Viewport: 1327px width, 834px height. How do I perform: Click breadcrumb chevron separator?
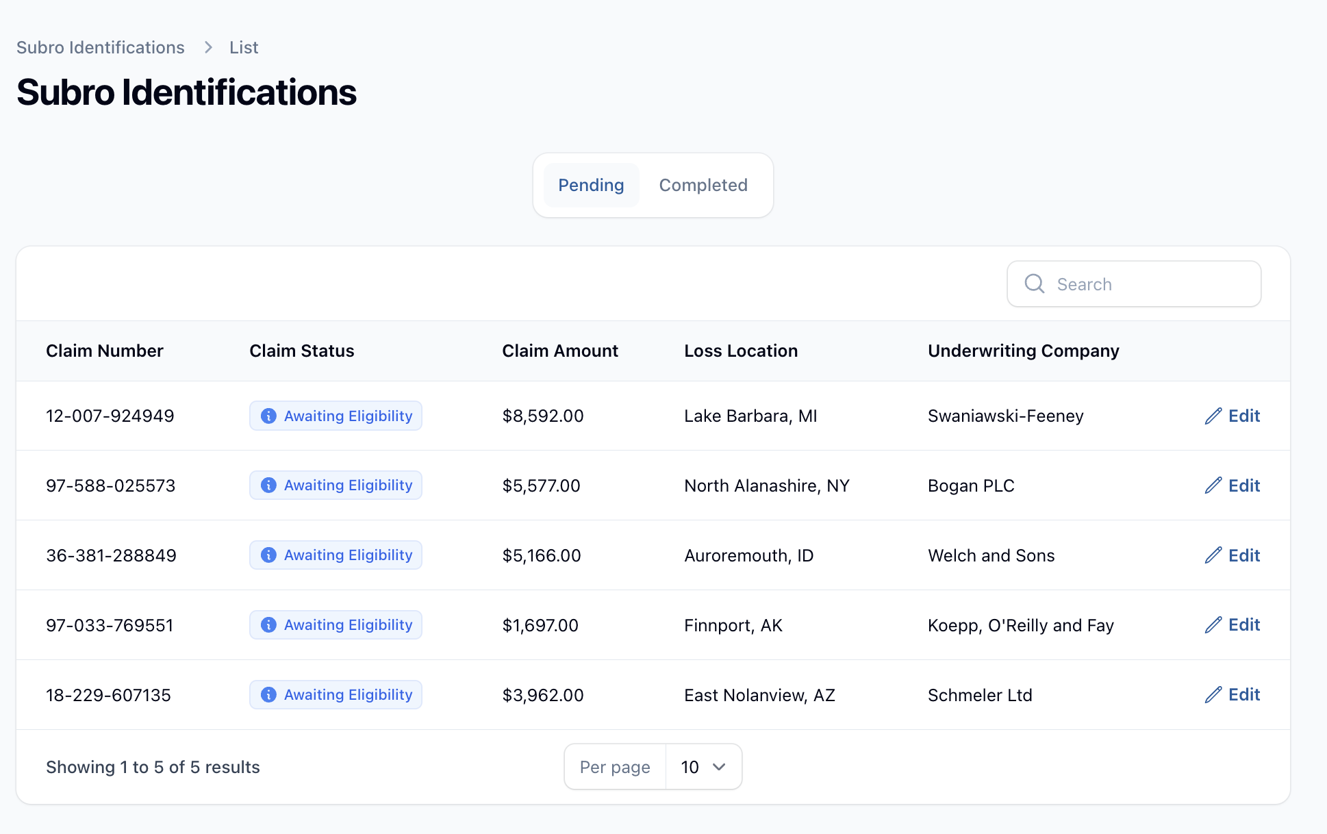pyautogui.click(x=208, y=47)
